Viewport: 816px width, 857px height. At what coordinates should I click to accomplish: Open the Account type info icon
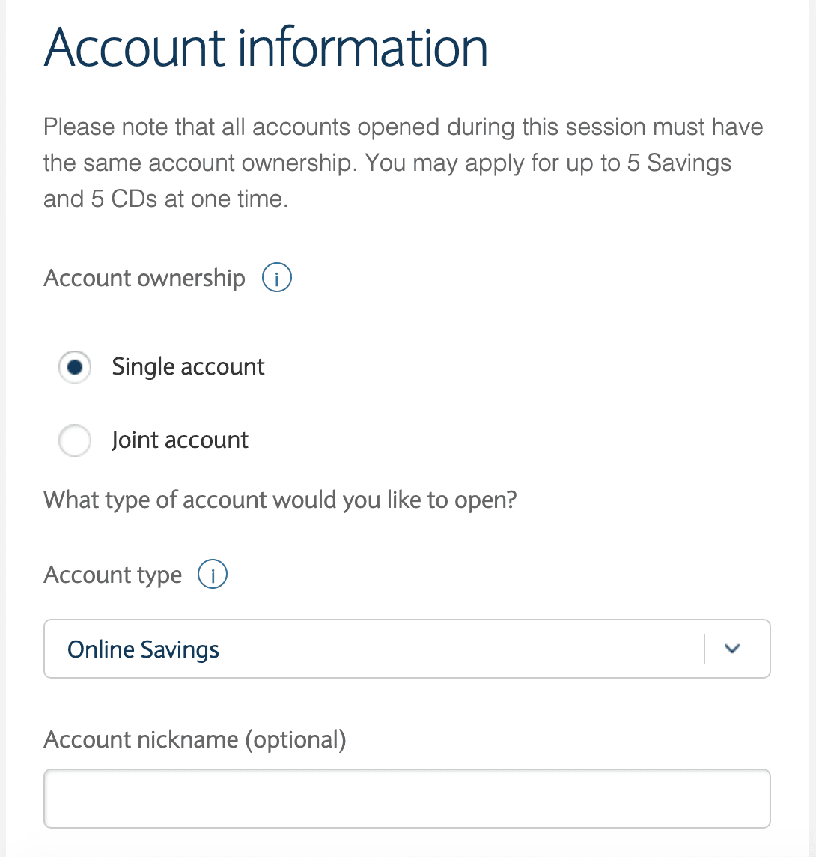click(213, 575)
